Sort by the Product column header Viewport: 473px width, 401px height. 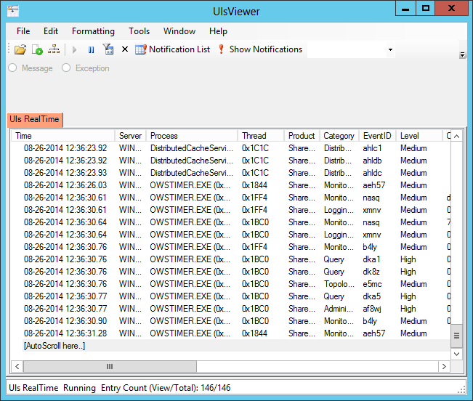[x=302, y=136]
